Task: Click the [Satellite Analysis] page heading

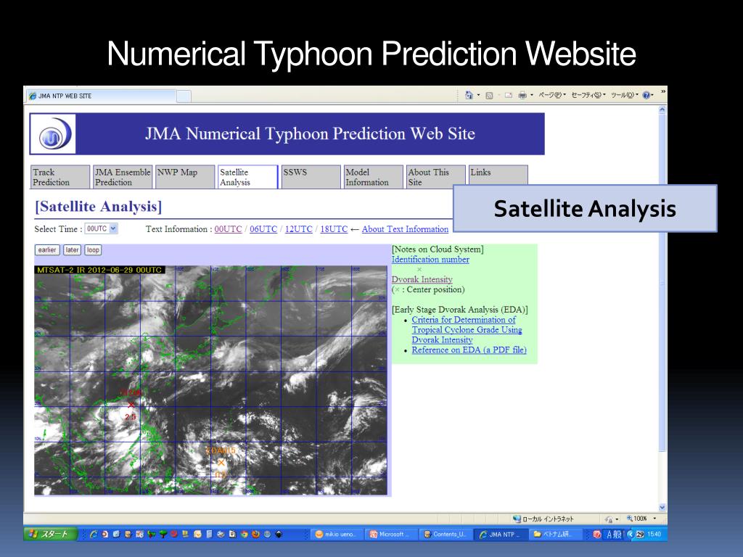Action: coord(99,207)
